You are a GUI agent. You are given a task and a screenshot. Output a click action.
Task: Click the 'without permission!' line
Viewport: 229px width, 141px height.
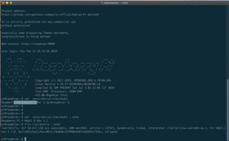point(16,25)
